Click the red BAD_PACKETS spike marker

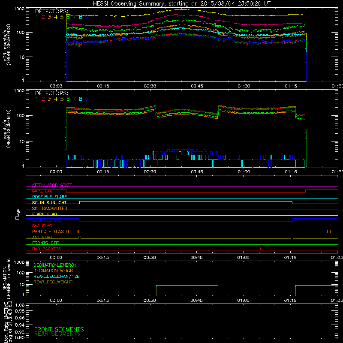pos(260,249)
